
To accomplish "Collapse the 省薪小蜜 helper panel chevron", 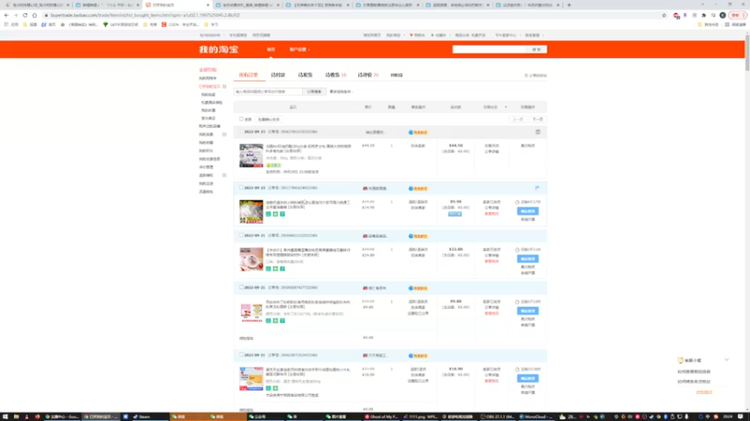I will [x=727, y=360].
